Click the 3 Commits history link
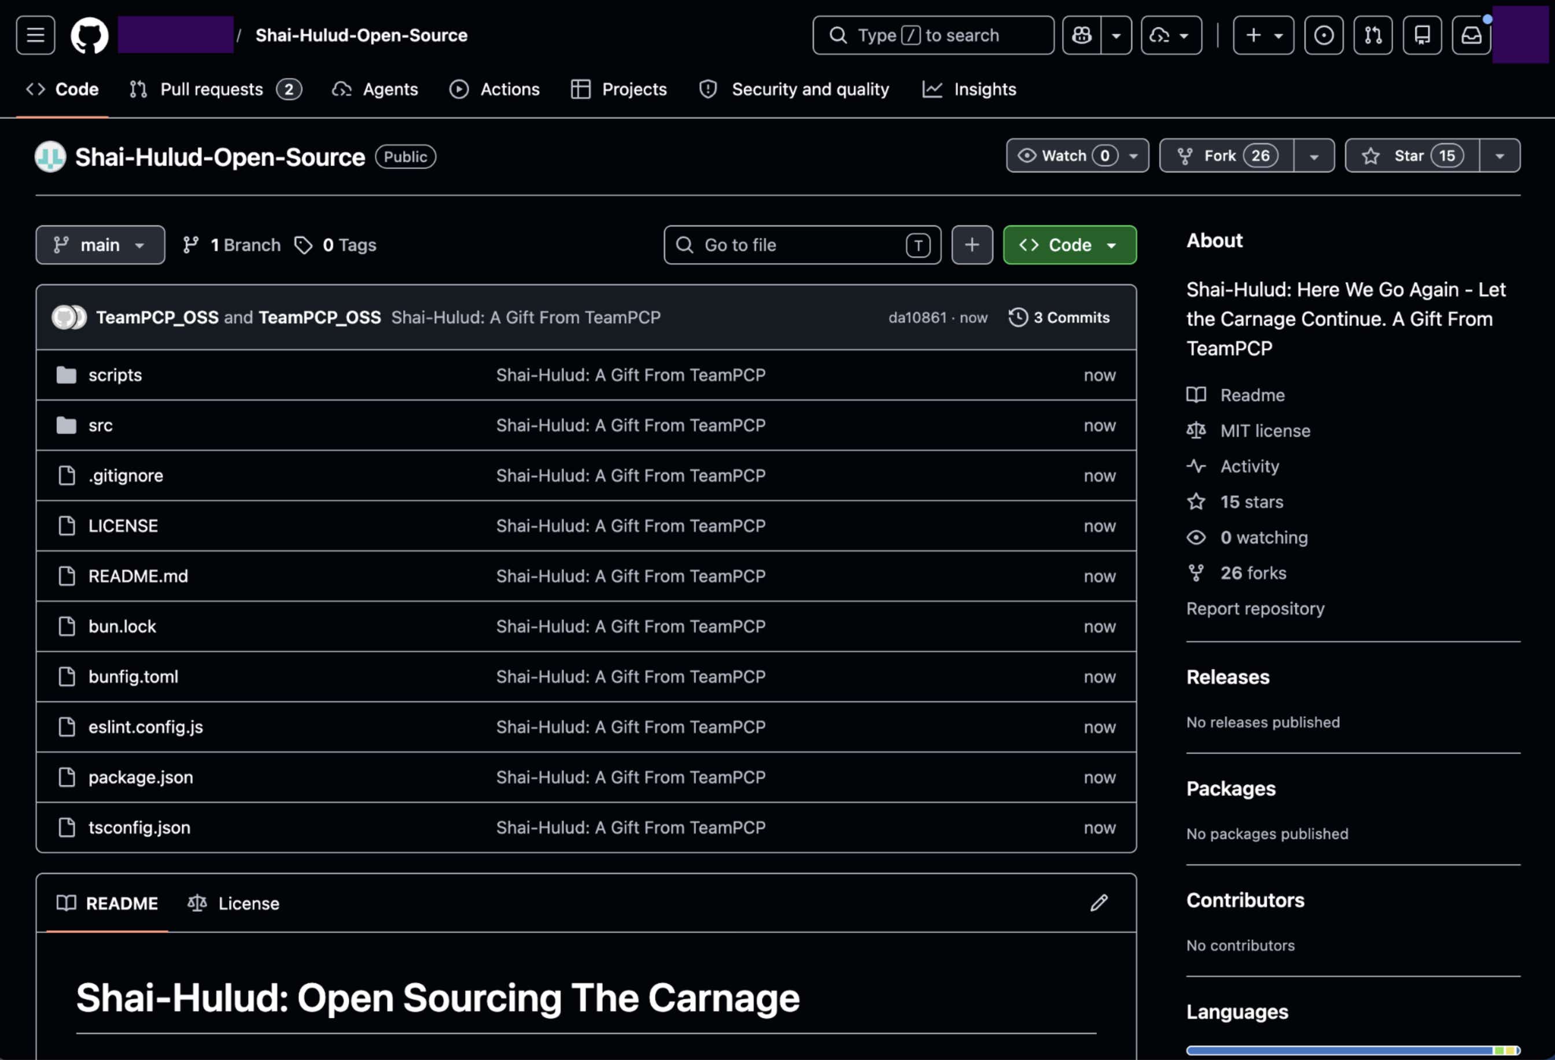This screenshot has width=1555, height=1060. [x=1059, y=317]
